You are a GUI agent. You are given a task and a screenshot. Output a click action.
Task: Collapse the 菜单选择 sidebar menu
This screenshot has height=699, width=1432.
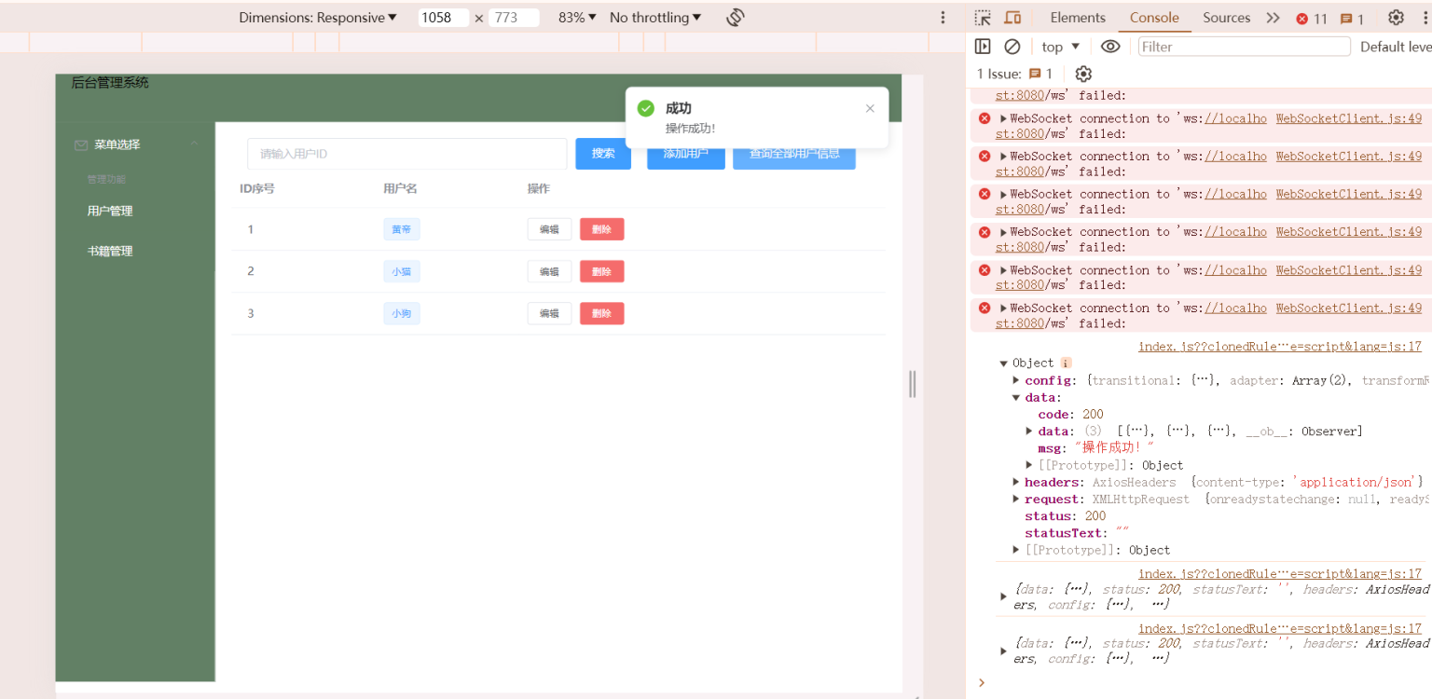[194, 144]
